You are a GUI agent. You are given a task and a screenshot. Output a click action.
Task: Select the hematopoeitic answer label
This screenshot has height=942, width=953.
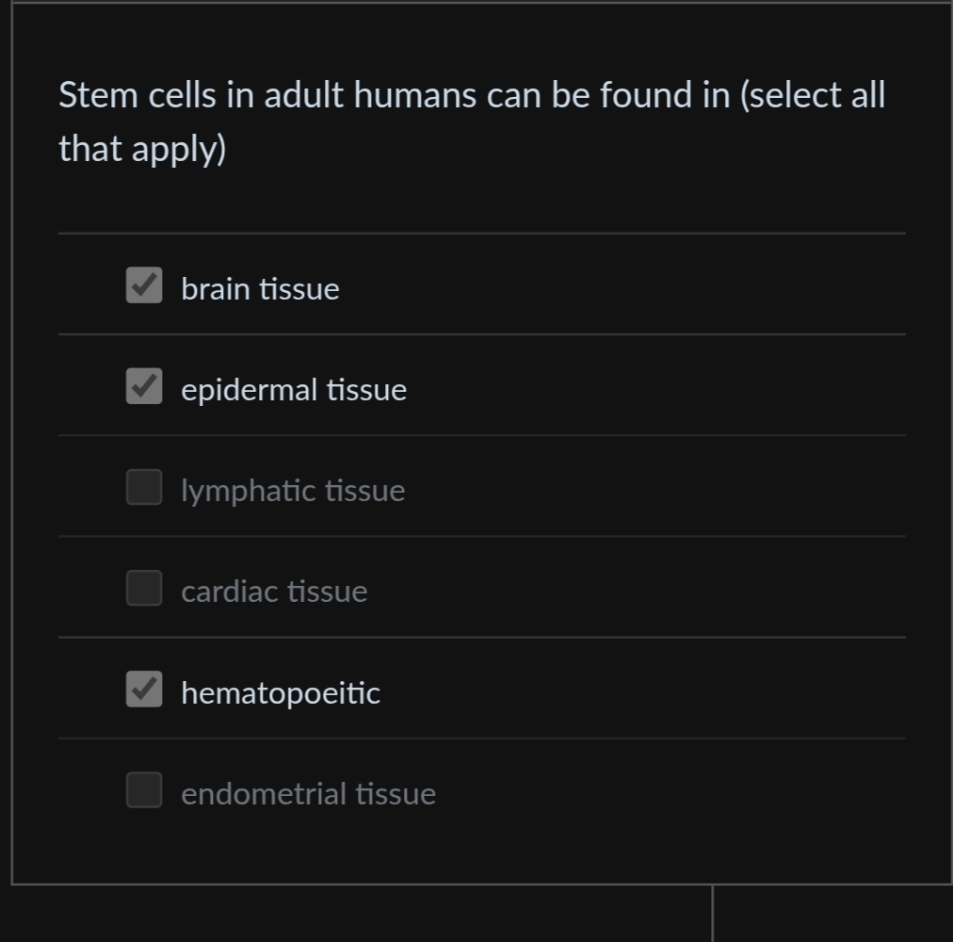click(281, 692)
